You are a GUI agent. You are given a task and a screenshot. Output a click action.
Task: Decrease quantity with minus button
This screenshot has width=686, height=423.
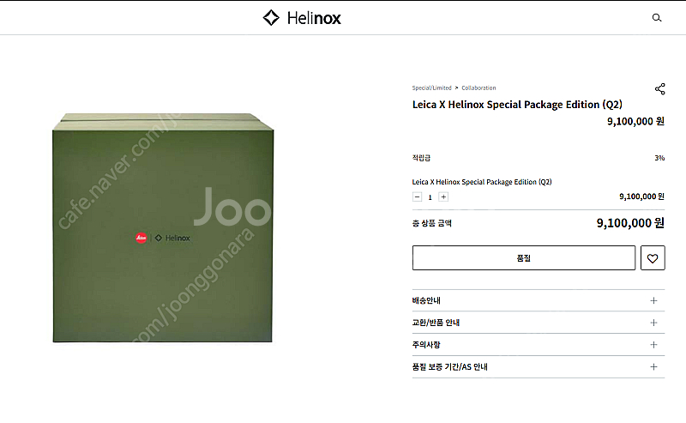pos(417,197)
